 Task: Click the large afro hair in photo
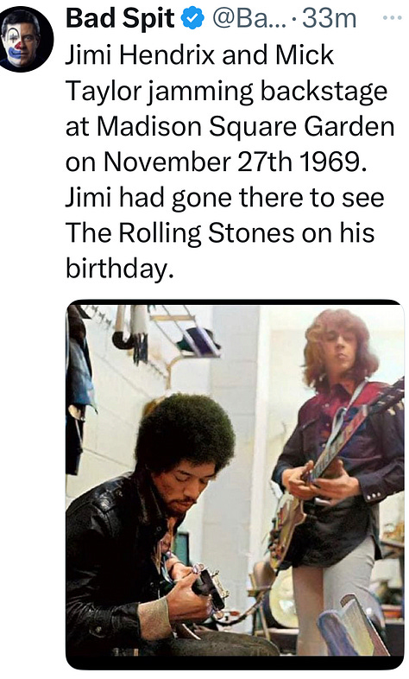(x=185, y=433)
